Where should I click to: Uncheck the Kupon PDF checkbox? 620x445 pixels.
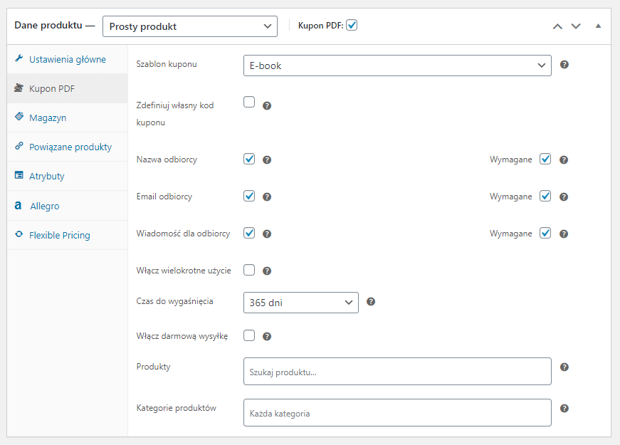pyautogui.click(x=352, y=24)
